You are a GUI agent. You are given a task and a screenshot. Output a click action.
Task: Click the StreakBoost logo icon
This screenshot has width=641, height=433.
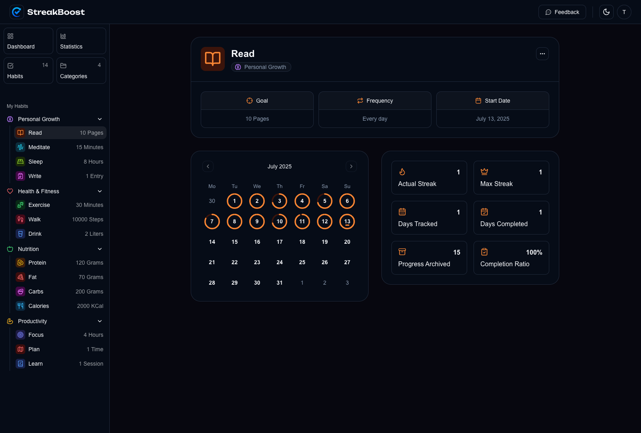click(x=17, y=12)
